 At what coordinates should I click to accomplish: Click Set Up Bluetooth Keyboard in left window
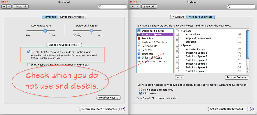pyautogui.click(x=99, y=109)
